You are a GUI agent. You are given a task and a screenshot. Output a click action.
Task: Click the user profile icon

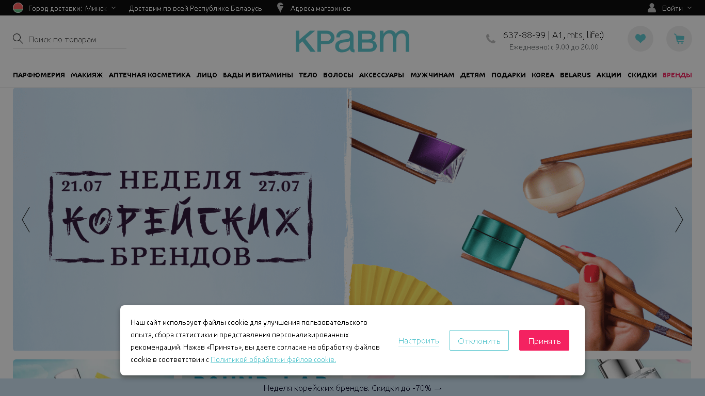652,8
